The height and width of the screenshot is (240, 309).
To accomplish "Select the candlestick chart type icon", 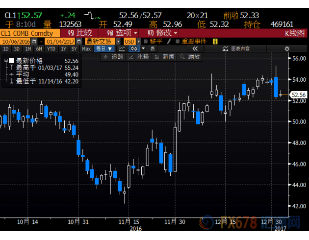I will 134,48.
